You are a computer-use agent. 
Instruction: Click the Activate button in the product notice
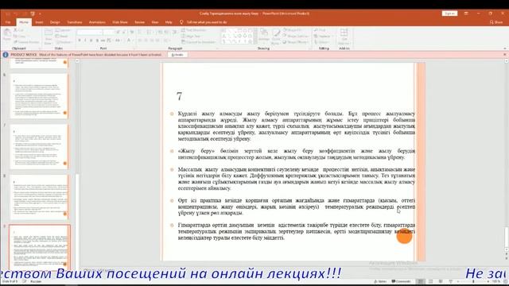coord(177,55)
